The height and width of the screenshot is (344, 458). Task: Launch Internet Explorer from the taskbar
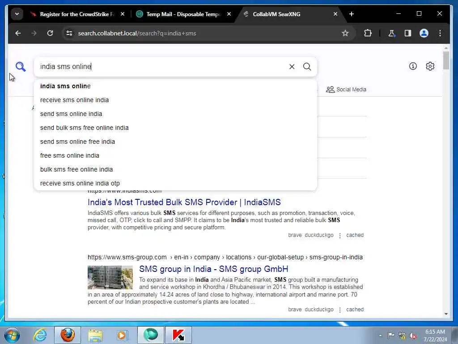40,335
